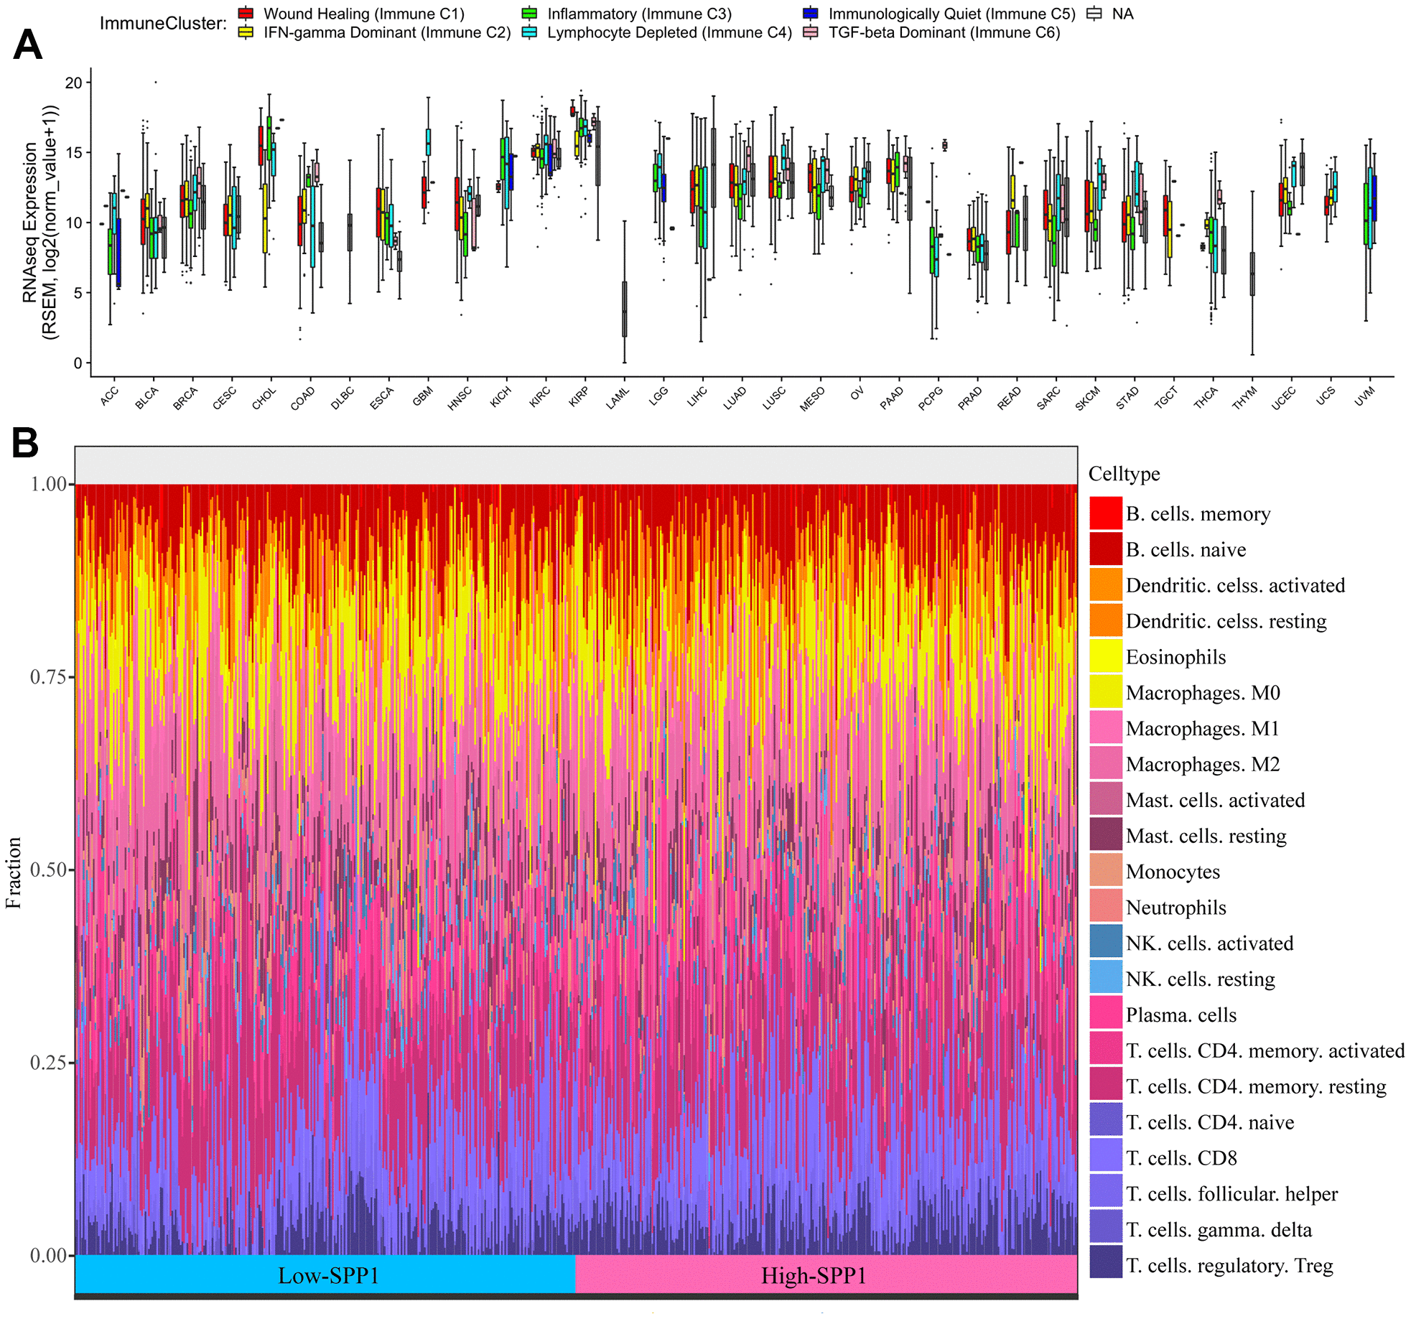The height and width of the screenshot is (1319, 1411).
Task: Click the THYM axis label
Action: 1244,398
